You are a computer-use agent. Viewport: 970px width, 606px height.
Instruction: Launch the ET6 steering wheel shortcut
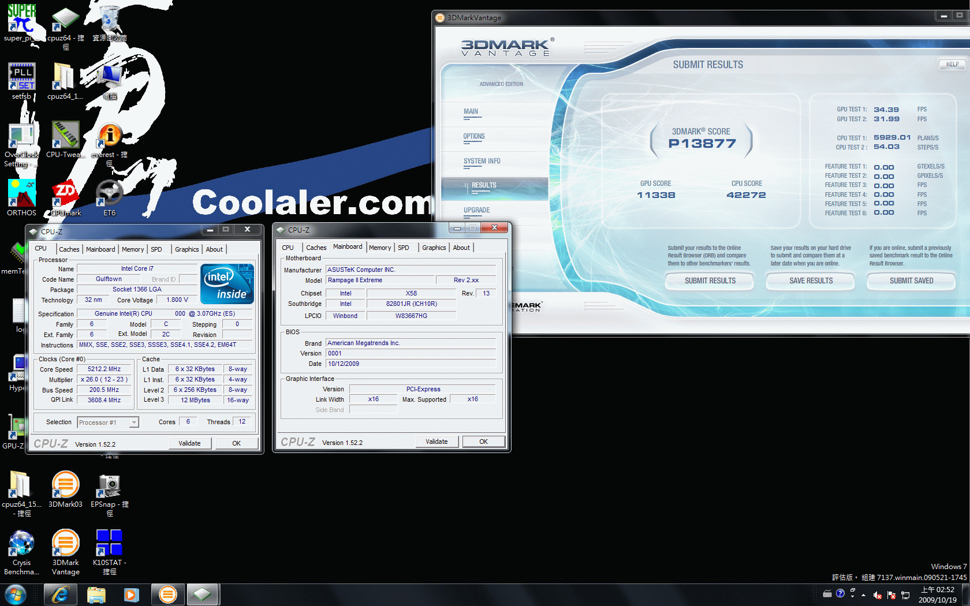(x=109, y=197)
